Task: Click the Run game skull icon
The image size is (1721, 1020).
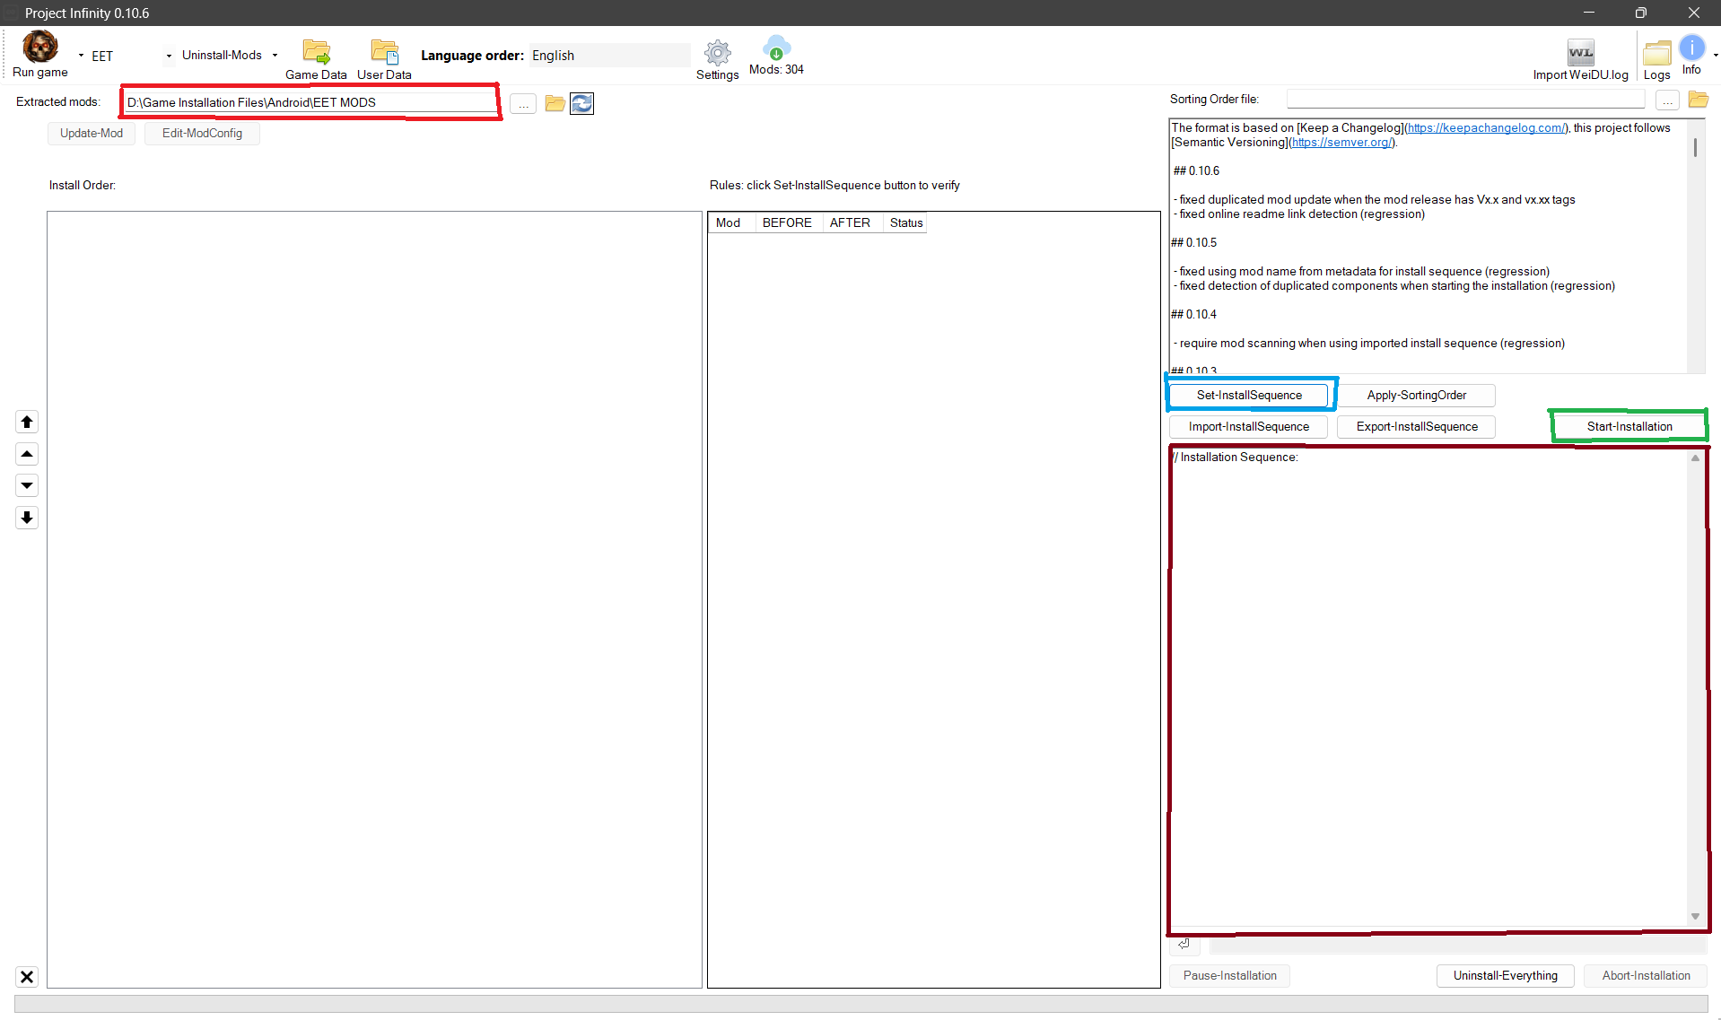Action: pyautogui.click(x=39, y=47)
